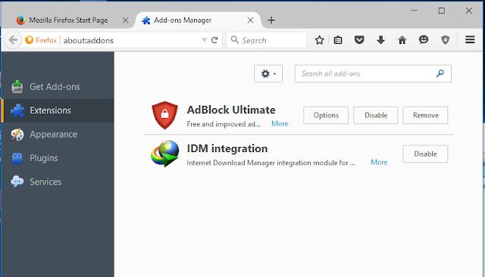The height and width of the screenshot is (277, 485).
Task: Open the Hello chat smiley icon
Action: pos(424,40)
